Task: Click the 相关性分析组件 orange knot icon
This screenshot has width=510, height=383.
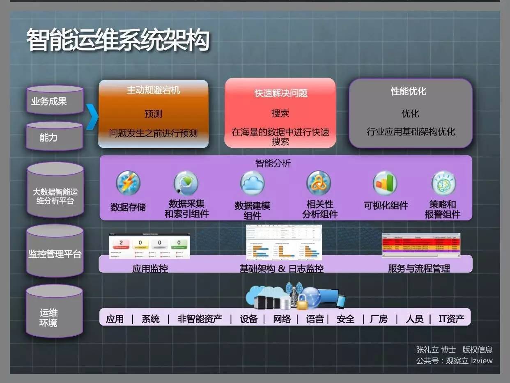Action: tap(319, 183)
